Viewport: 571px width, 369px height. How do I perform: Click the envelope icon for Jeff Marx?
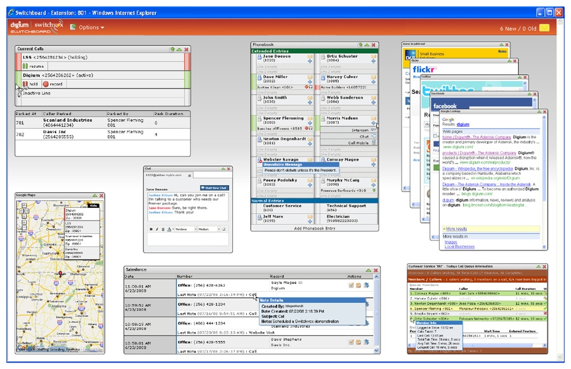coord(310,217)
